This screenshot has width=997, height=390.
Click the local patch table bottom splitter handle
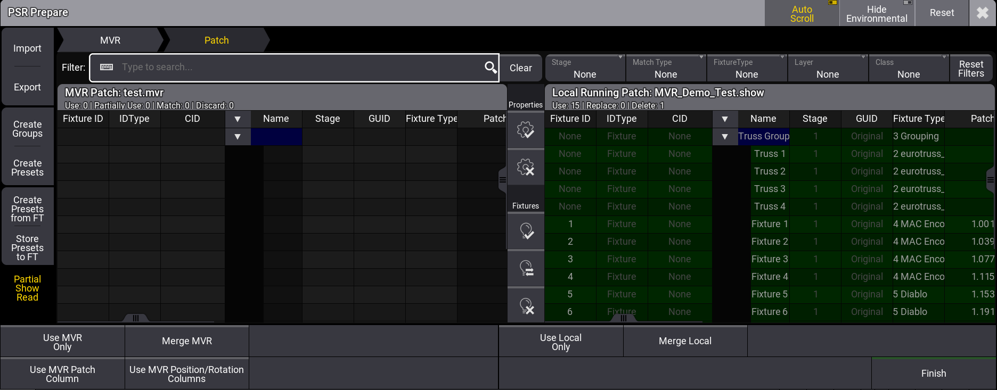(x=623, y=318)
